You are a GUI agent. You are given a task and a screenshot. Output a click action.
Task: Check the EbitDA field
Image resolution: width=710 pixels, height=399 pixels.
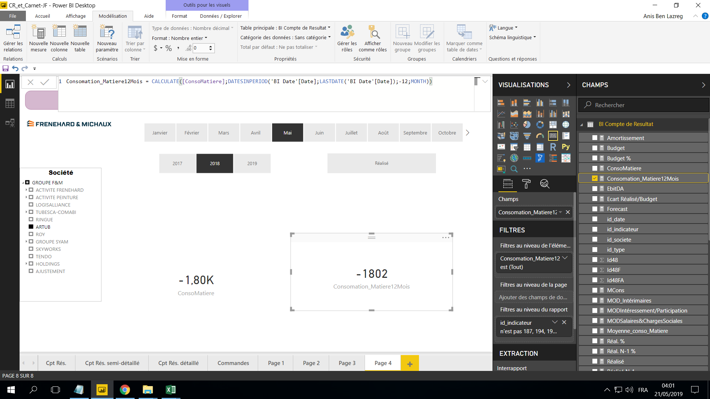pos(595,188)
